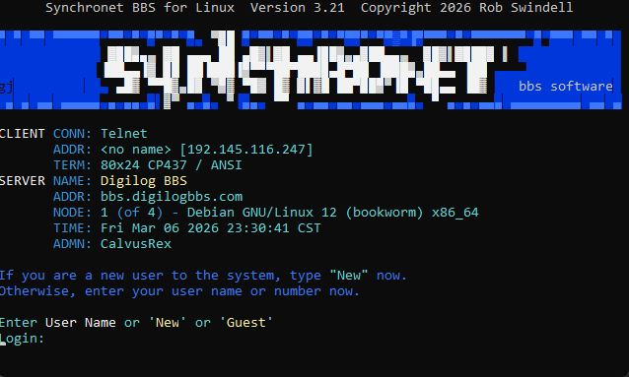
Task: Click the client IP address 192.145.116.247
Action: pos(246,150)
